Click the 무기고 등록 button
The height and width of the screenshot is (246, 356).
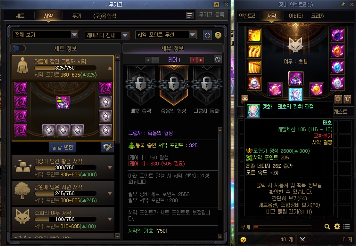pos(211,15)
